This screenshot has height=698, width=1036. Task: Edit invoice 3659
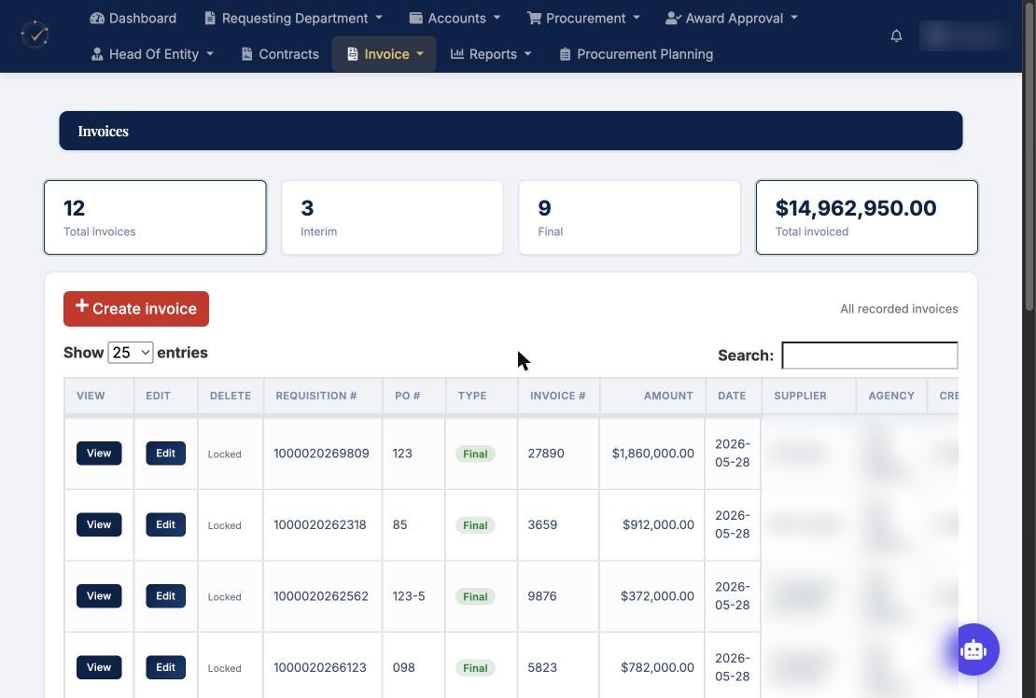click(x=165, y=524)
